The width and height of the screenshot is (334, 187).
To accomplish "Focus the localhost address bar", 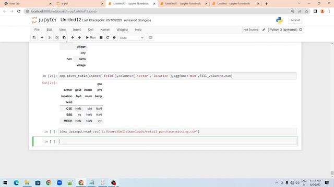I will 158,11.
